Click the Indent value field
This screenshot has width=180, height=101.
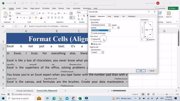tap(114, 27)
